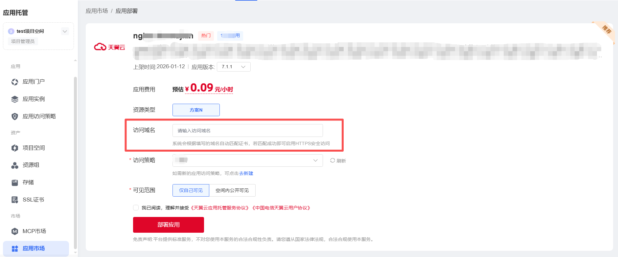Select 仅自己可见 visibility option
Viewport: 618px width, 257px height.
tap(191, 190)
